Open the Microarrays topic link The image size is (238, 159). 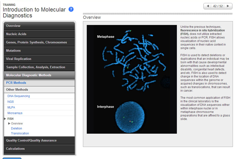(x=15, y=113)
